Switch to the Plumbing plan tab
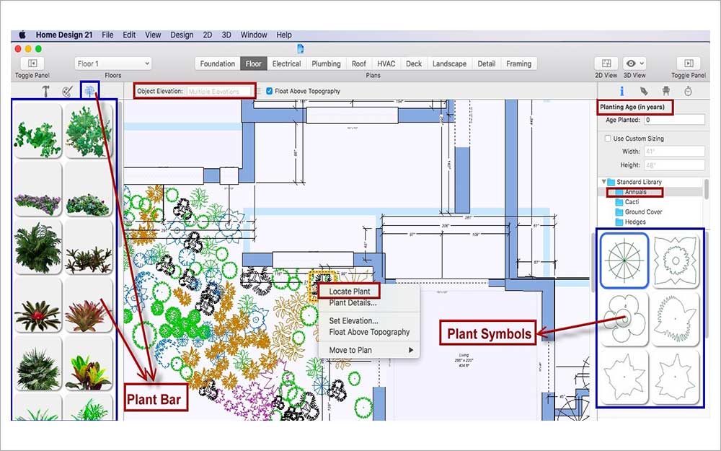The height and width of the screenshot is (451, 721). pos(326,64)
